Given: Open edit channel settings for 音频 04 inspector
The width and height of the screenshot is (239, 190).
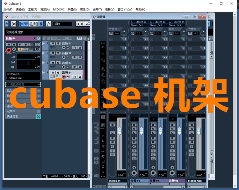Looking at the screenshot, I should pos(39,38).
